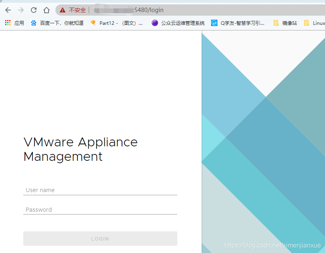Open the 镜像站 bookmark folder

point(285,23)
